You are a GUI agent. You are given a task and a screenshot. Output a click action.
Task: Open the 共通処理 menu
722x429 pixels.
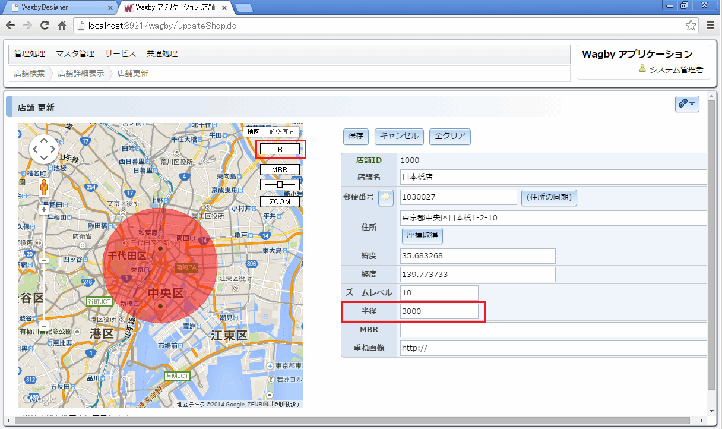162,53
